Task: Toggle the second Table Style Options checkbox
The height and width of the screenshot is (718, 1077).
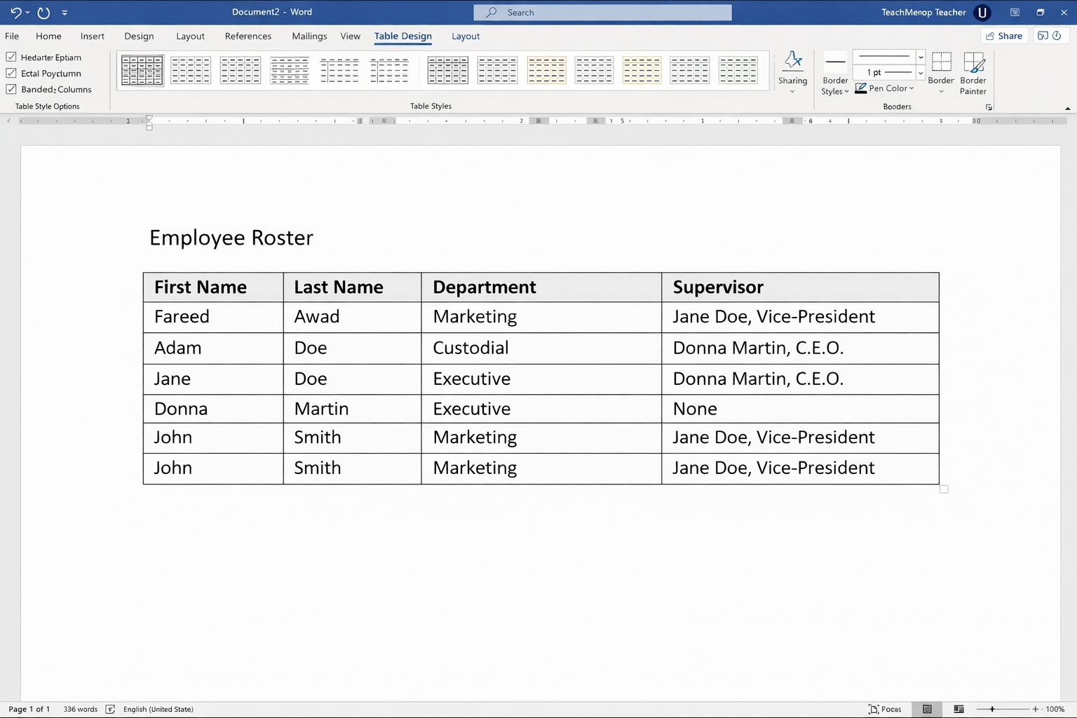Action: coord(11,73)
